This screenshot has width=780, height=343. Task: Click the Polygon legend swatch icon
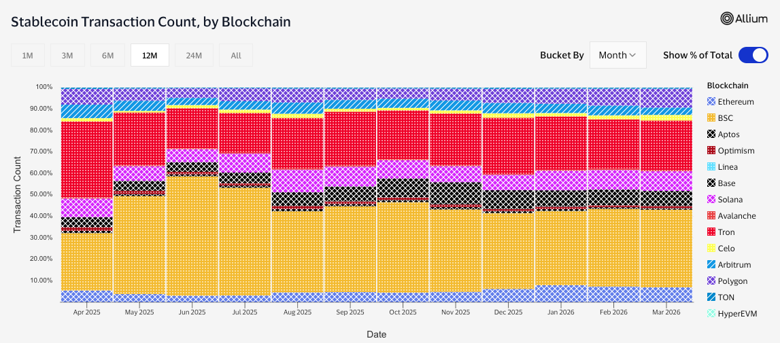pos(711,281)
